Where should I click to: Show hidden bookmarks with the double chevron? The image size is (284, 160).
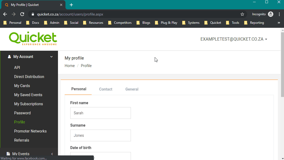coord(279,23)
